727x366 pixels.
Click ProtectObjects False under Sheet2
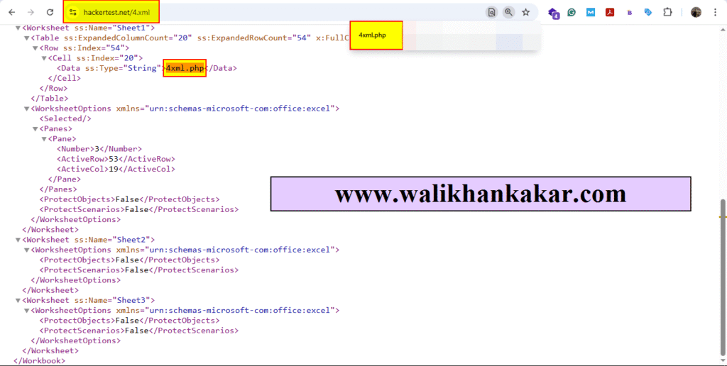coord(129,260)
